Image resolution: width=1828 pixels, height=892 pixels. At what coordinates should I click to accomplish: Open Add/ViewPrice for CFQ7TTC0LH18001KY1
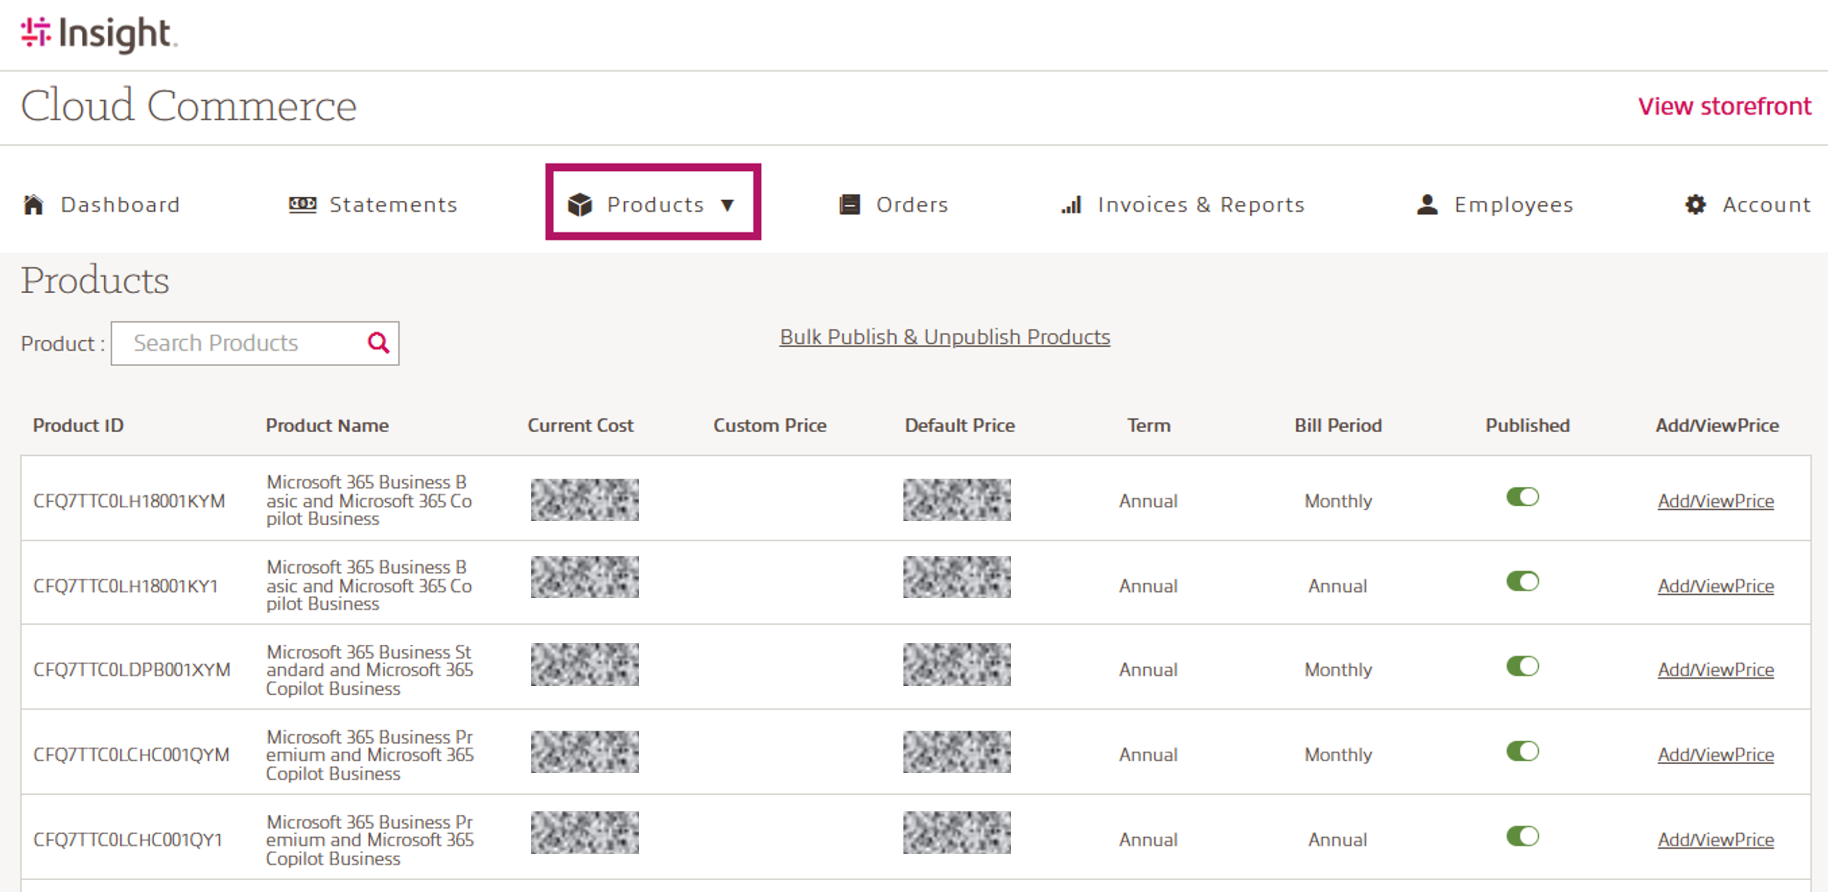[x=1715, y=586]
